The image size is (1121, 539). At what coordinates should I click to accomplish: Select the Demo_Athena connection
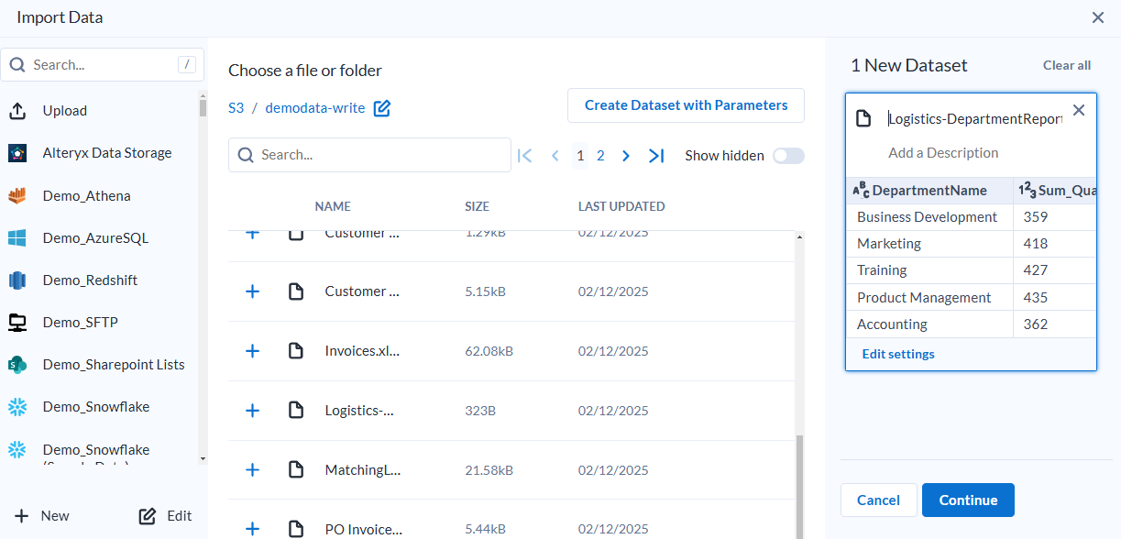[x=86, y=195]
